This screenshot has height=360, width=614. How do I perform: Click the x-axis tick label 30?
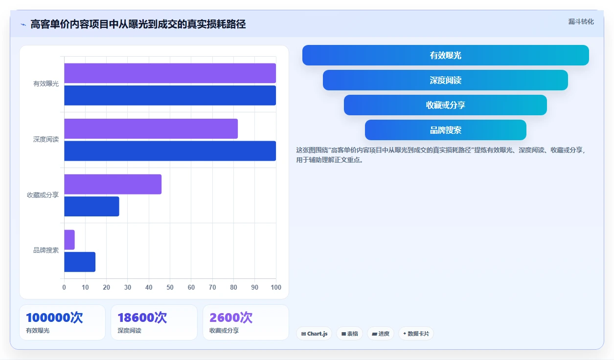pyautogui.click(x=128, y=287)
